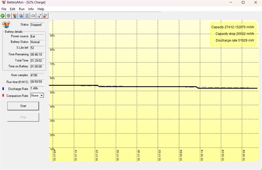Click the Power source field showing Bat
Viewport: 262px width, 170px height.
pyautogui.click(x=37, y=36)
